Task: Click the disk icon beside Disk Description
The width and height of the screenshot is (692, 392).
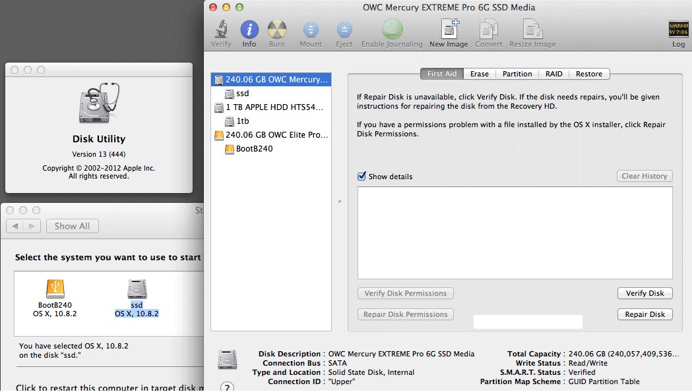Action: pyautogui.click(x=228, y=359)
